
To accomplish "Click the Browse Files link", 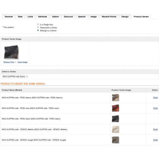I will point(9,62).
